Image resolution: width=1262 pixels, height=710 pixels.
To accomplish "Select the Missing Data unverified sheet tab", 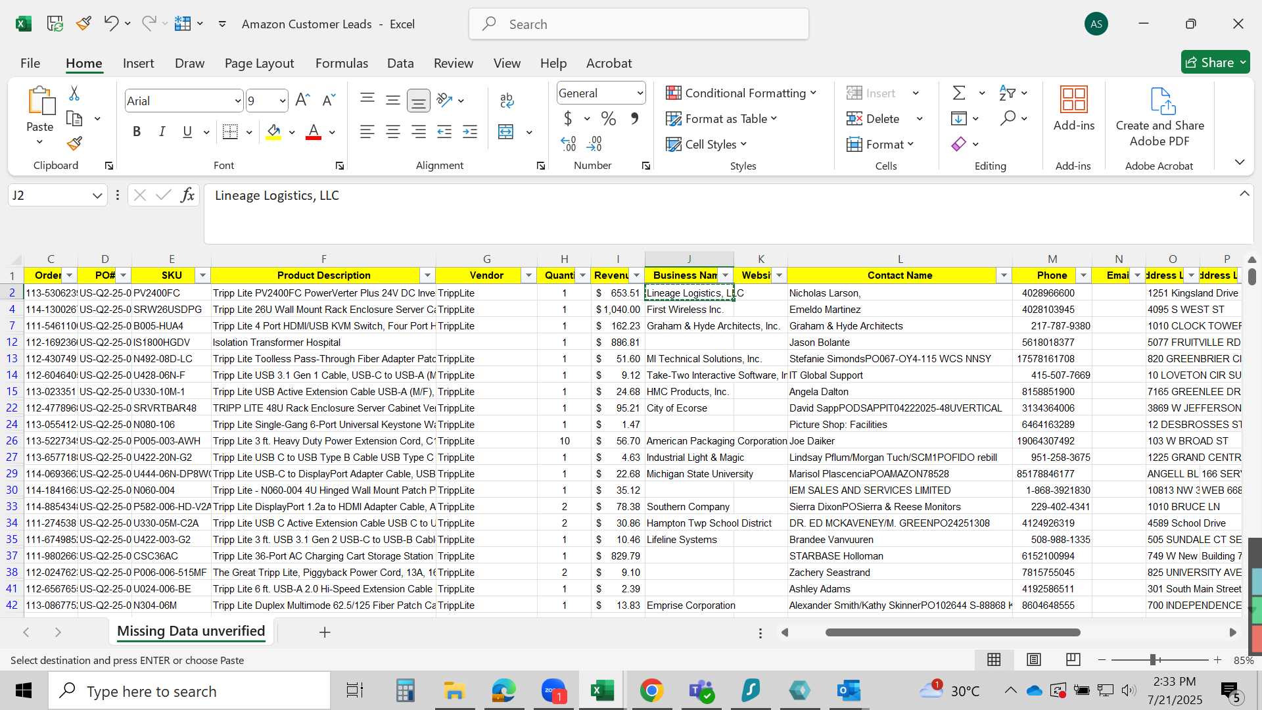I will [x=191, y=631].
